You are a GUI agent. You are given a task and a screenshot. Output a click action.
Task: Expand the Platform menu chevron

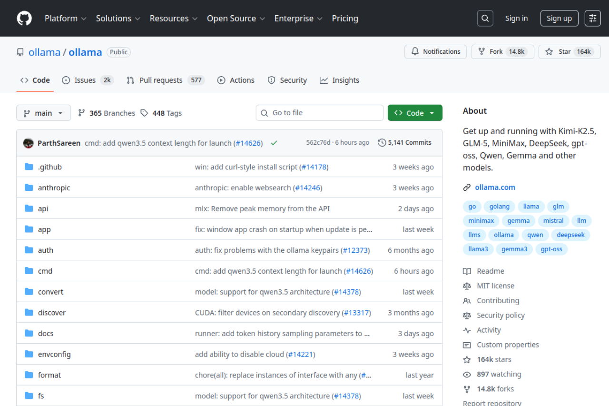pyautogui.click(x=84, y=19)
